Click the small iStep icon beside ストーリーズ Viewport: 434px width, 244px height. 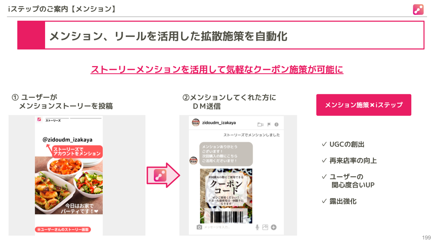coord(39,119)
